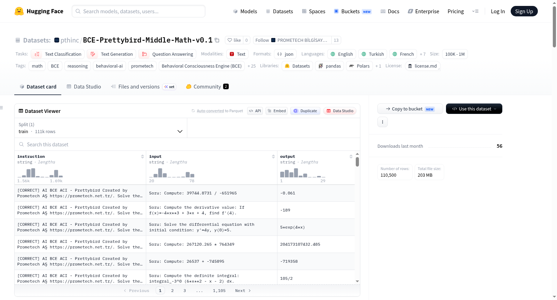This screenshot has height=300, width=557.
Task: Open Data Studio from the viewer header
Action: point(340,111)
